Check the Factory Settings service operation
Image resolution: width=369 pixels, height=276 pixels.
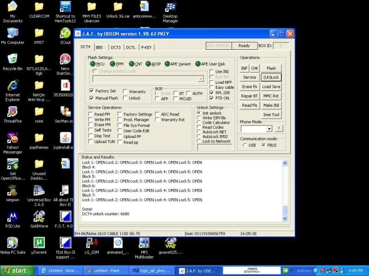point(119,114)
